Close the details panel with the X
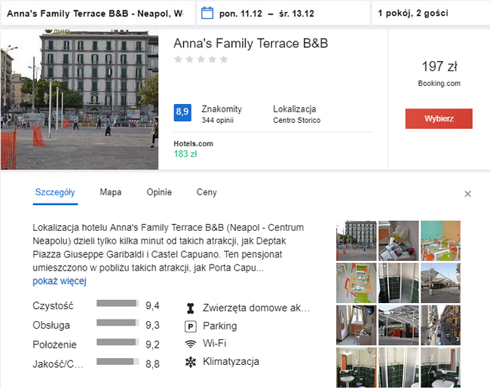 (x=467, y=194)
